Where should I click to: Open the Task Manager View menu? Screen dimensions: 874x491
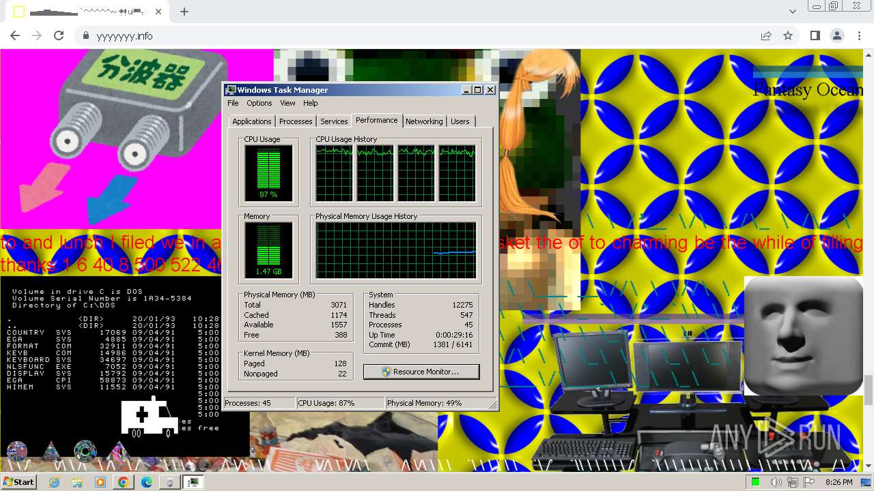tap(287, 103)
